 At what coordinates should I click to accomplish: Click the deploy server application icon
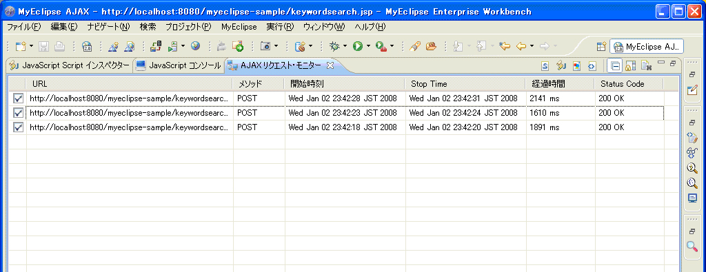click(157, 46)
